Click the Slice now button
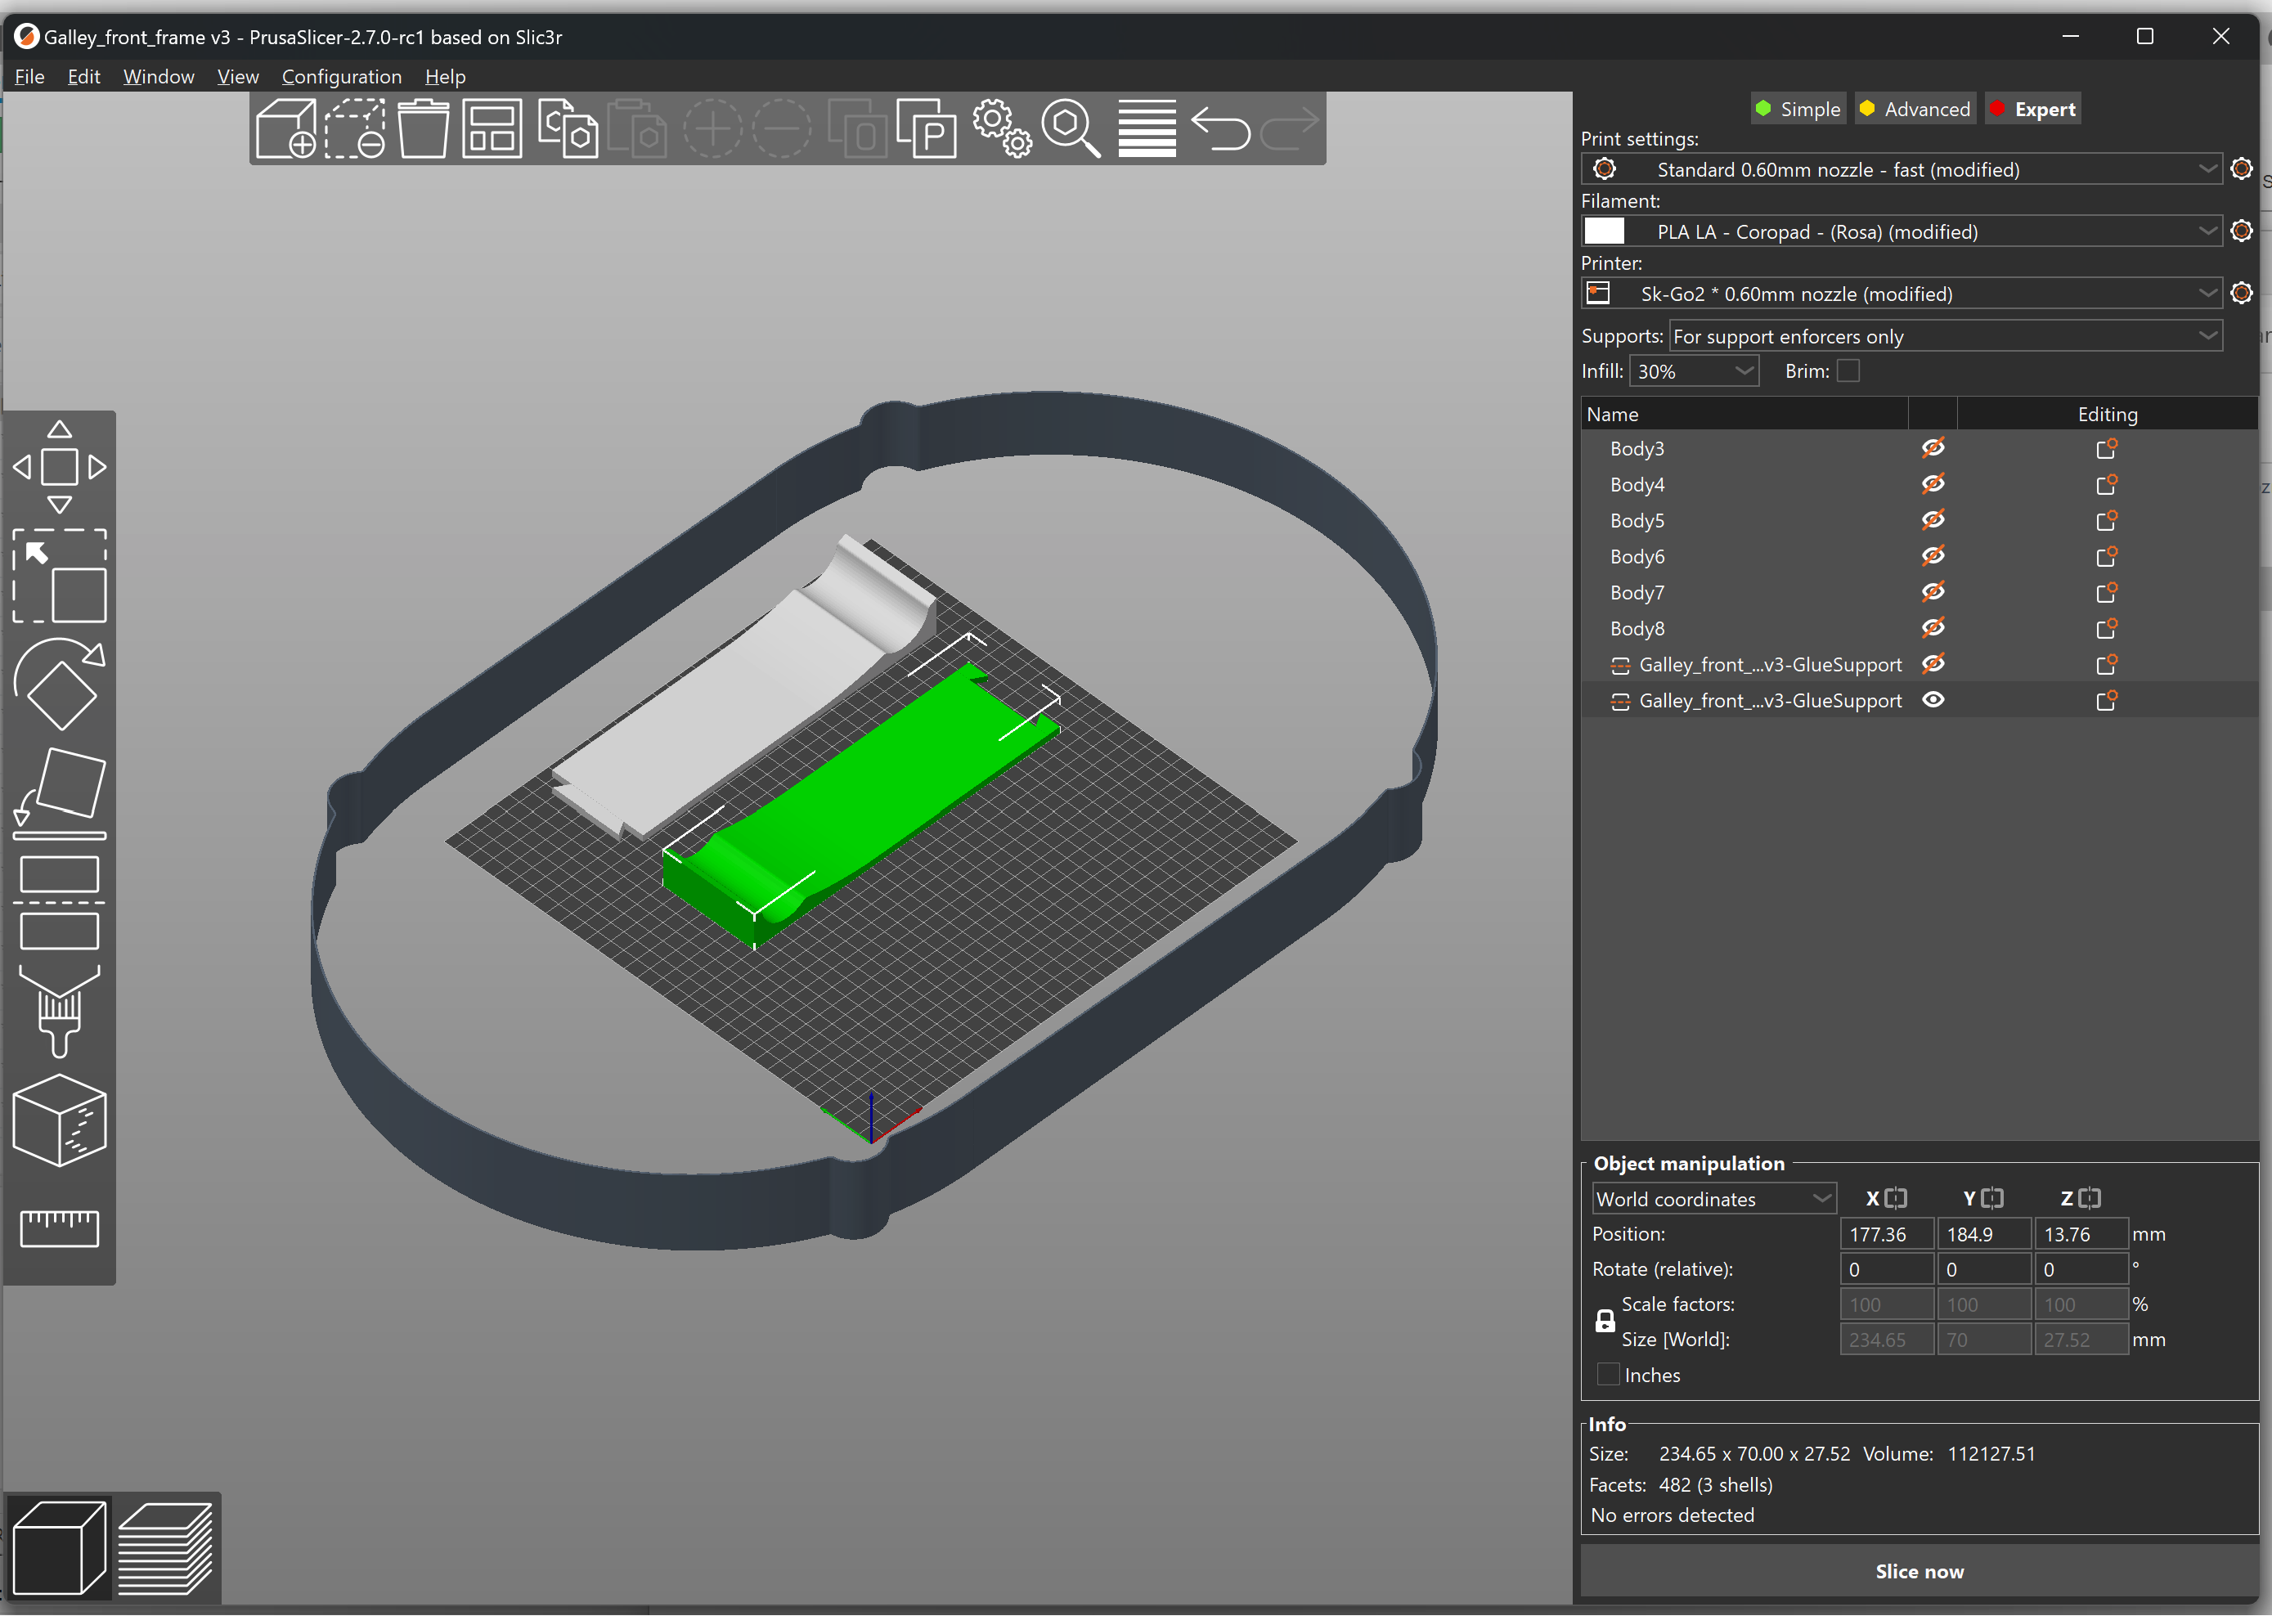Image resolution: width=2272 pixels, height=1616 pixels. (x=1919, y=1571)
